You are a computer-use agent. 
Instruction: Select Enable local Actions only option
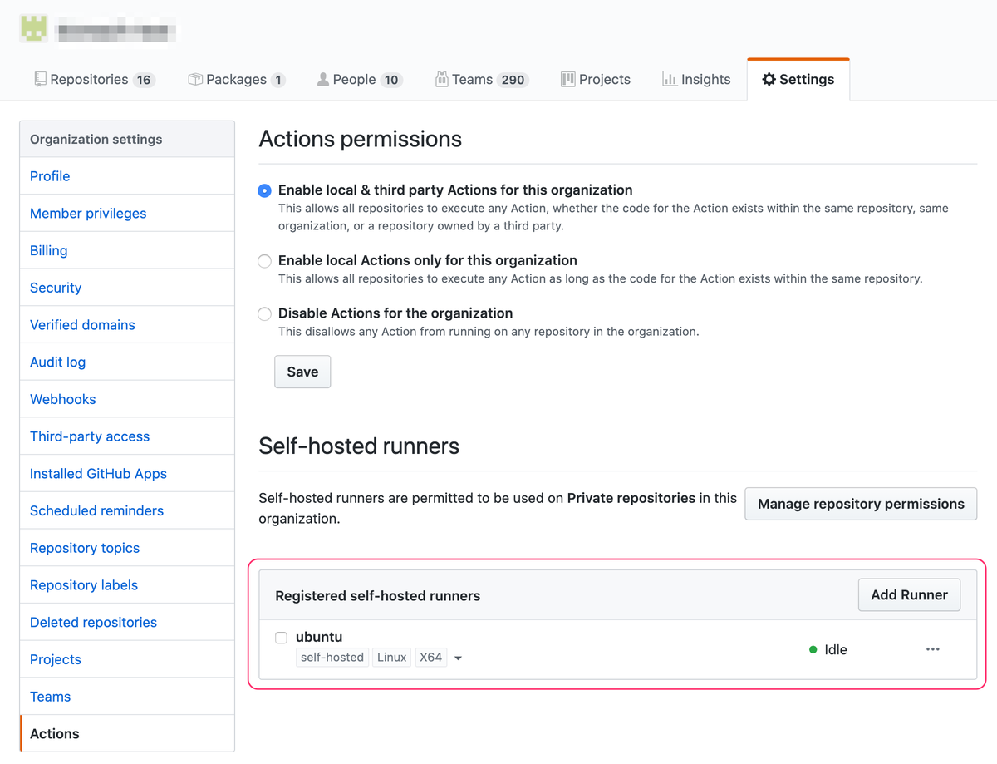265,261
